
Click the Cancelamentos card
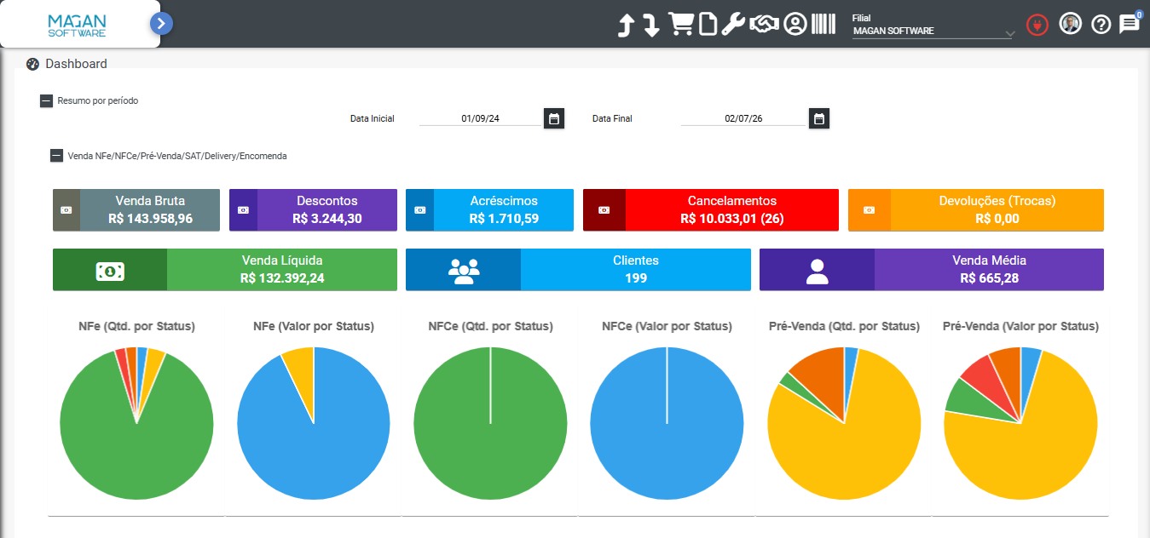[711, 210]
